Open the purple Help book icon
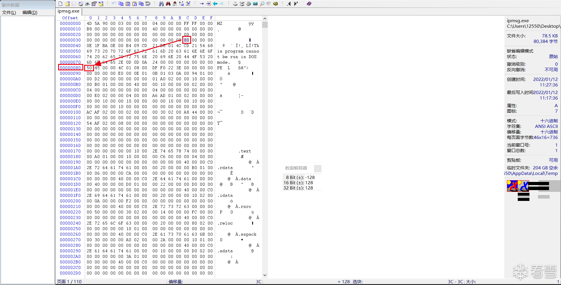 [309, 4]
